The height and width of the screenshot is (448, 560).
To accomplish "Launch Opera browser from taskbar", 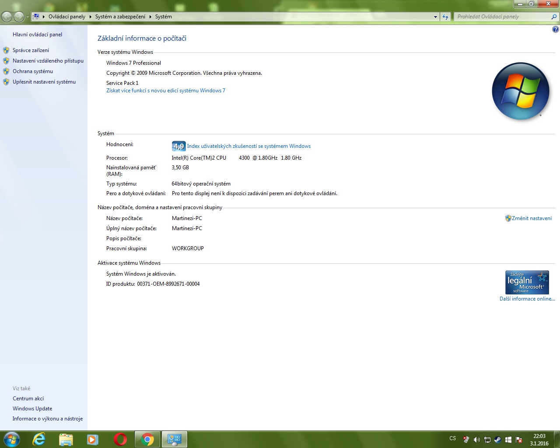I will click(x=120, y=439).
